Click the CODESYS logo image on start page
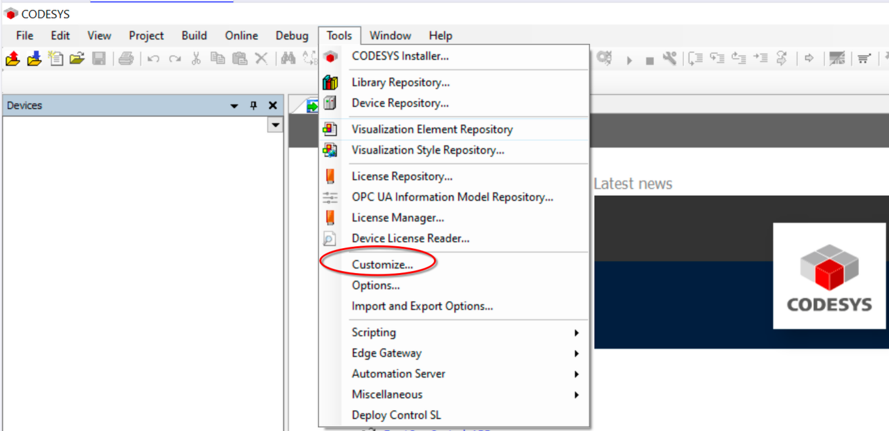Image resolution: width=889 pixels, height=431 pixels. tap(830, 276)
